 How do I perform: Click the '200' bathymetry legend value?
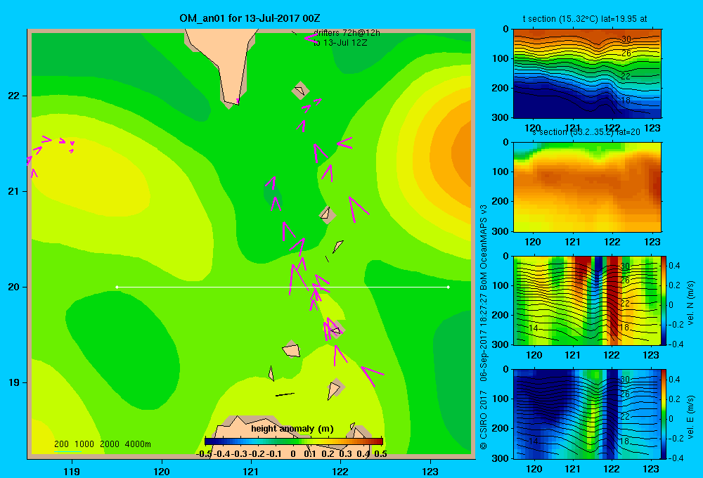[x=61, y=444]
